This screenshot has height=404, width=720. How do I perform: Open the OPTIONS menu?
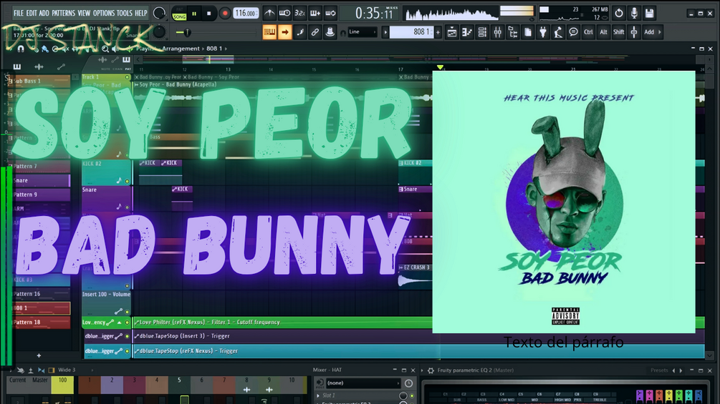(104, 14)
